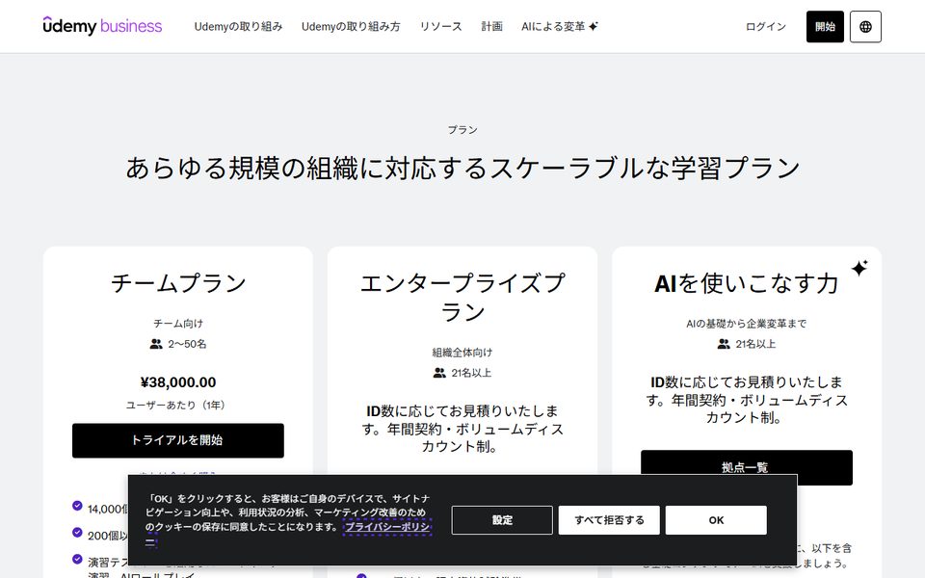Click the sparkle icon on AIを使いこなす力 card
This screenshot has height=578, width=925.
859,268
